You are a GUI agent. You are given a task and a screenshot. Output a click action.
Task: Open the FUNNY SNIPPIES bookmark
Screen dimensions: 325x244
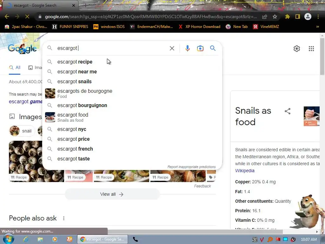coord(70,27)
